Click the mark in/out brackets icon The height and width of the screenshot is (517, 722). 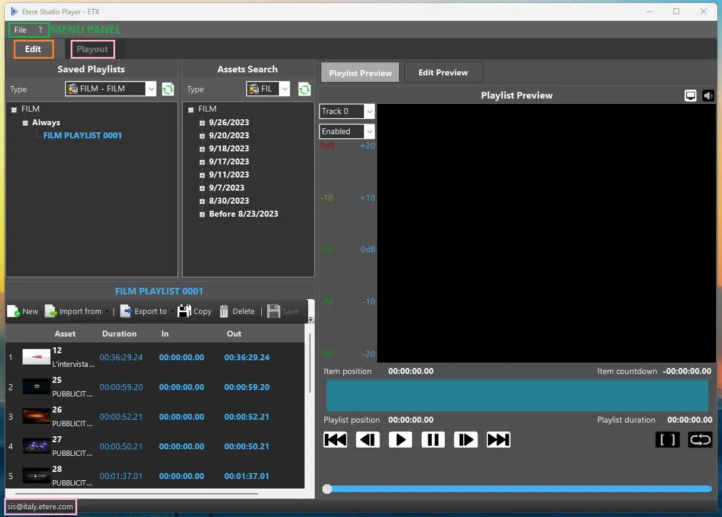667,440
